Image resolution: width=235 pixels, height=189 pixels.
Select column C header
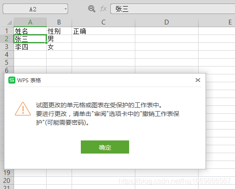[103, 22]
